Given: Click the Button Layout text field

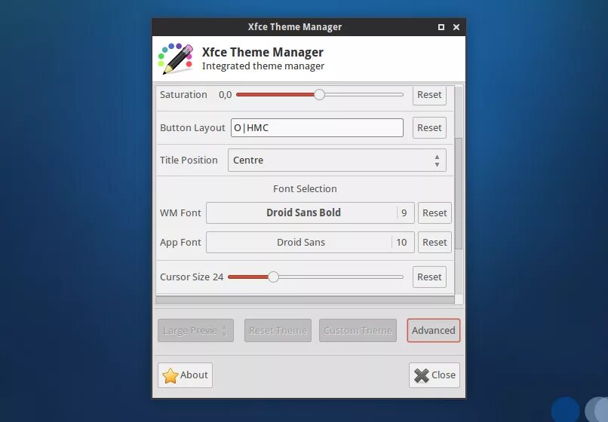Looking at the screenshot, I should 317,128.
